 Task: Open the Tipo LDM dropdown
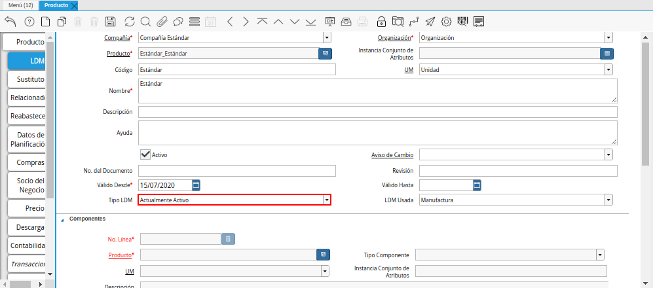click(326, 200)
